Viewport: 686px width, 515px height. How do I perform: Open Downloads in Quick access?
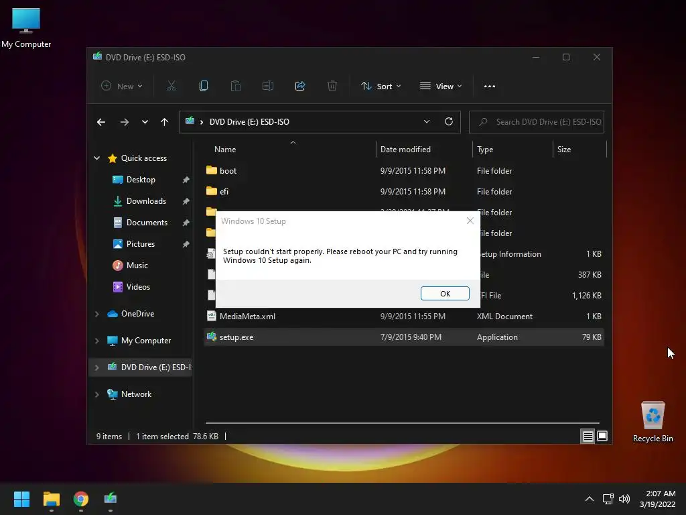145,201
